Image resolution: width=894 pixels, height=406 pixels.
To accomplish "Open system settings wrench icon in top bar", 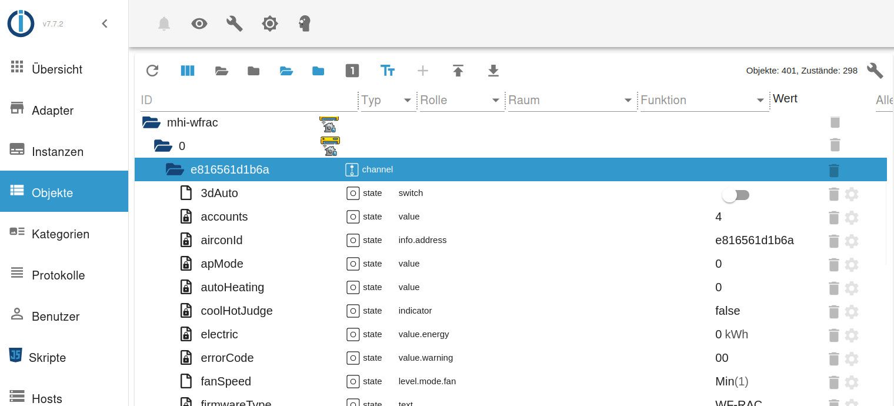I will 235,24.
